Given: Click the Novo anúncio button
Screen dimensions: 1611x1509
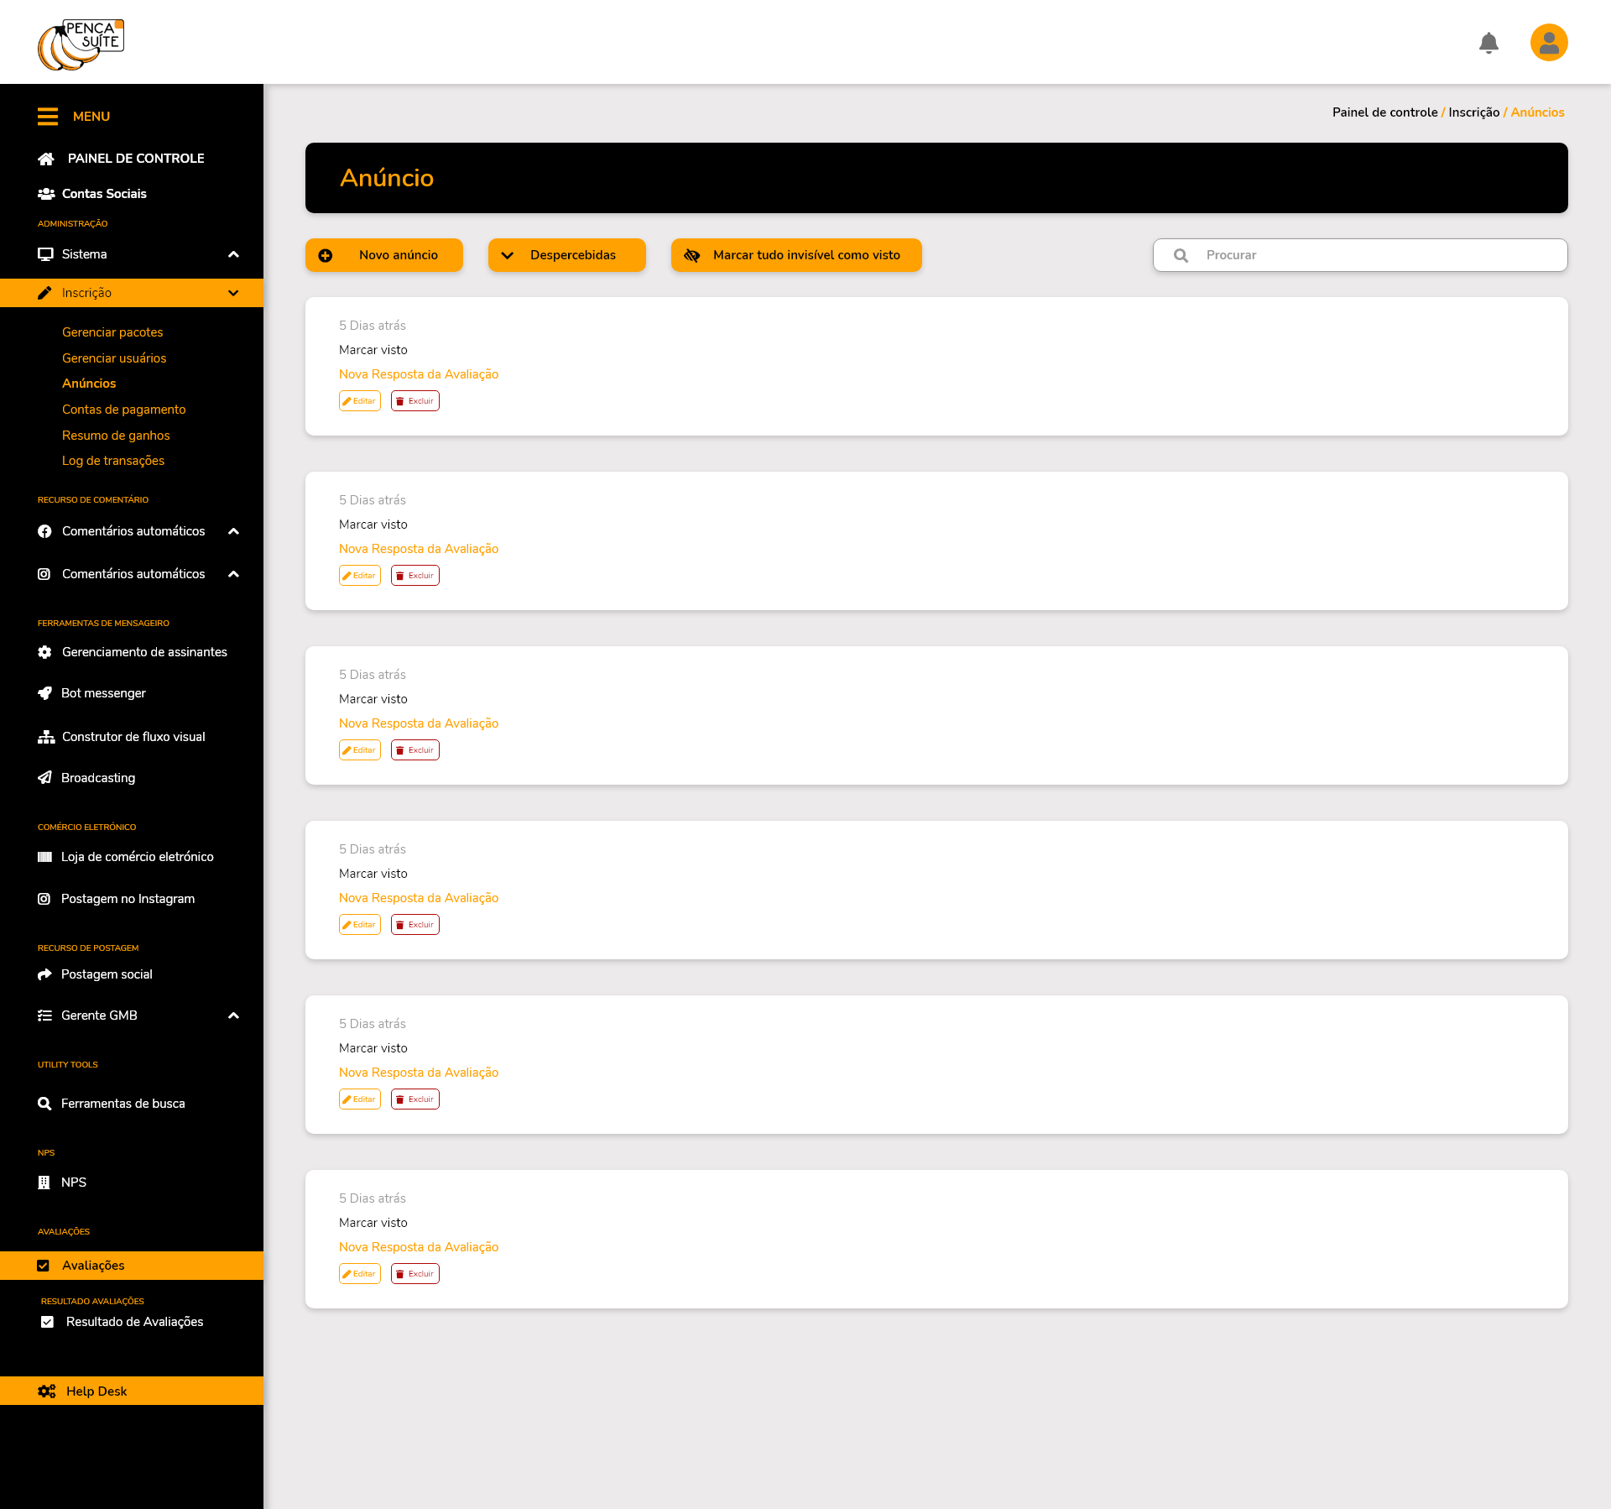Looking at the screenshot, I should pos(384,255).
